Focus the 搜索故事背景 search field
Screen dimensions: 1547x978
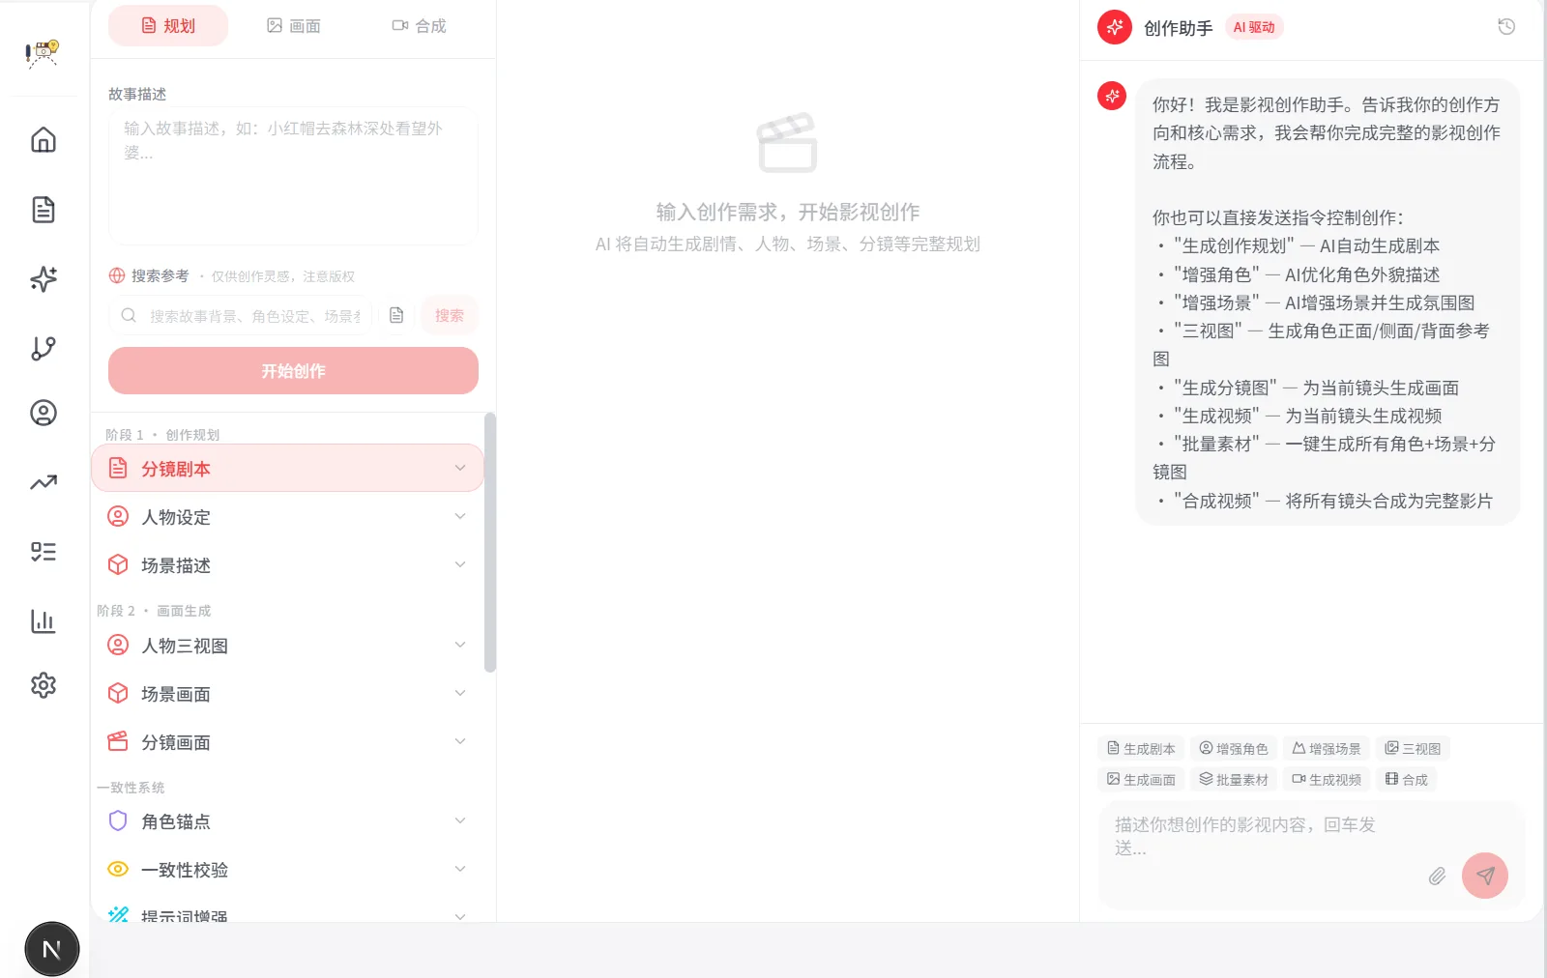[x=241, y=315]
